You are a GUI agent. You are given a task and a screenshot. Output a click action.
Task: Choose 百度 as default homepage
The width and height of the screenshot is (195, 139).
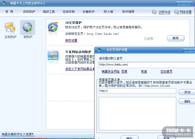coord(124,71)
